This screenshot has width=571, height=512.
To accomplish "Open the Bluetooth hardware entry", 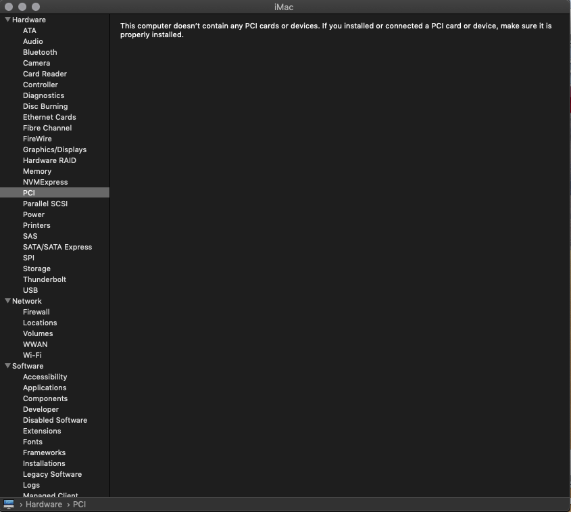I will click(40, 52).
